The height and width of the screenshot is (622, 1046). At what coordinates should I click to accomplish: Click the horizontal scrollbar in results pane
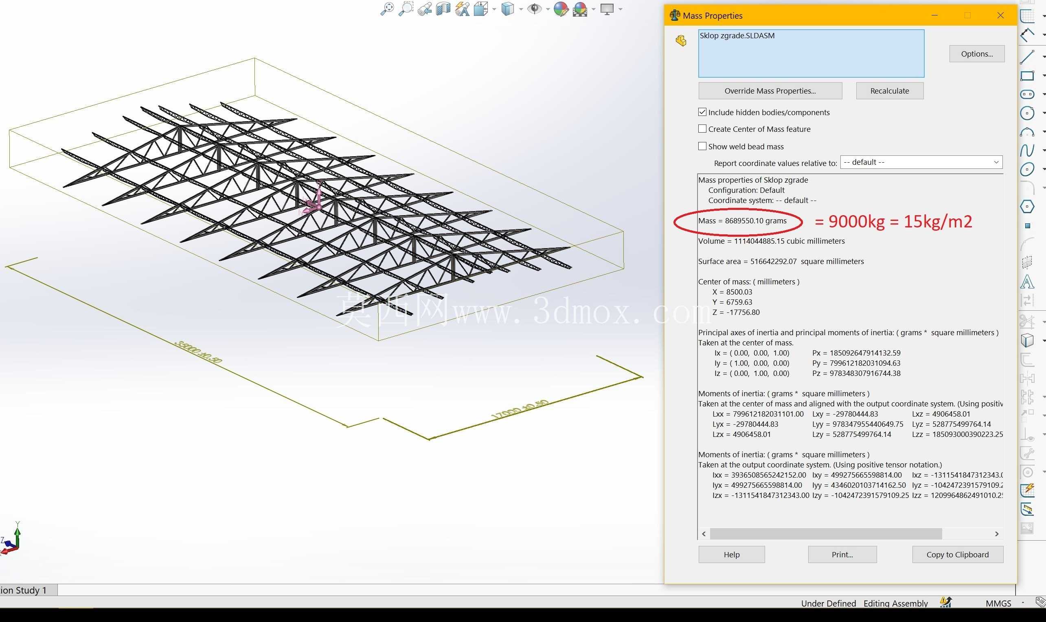826,534
